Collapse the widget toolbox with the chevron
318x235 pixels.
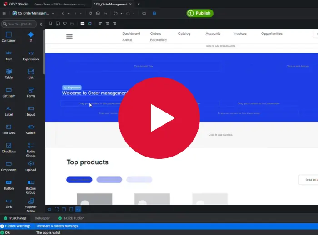(x=41, y=24)
